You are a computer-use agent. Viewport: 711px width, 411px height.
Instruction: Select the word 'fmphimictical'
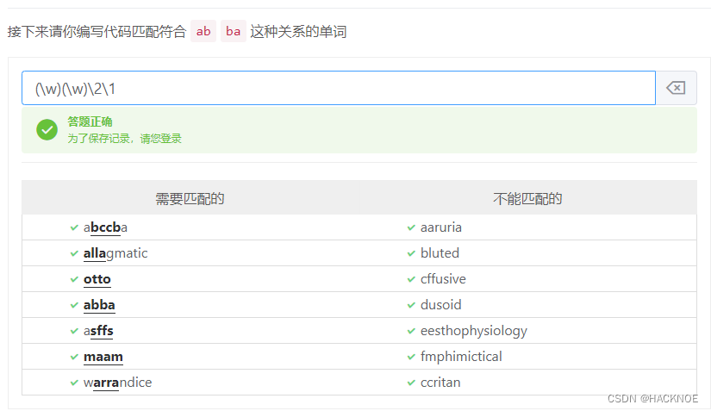[x=461, y=357]
